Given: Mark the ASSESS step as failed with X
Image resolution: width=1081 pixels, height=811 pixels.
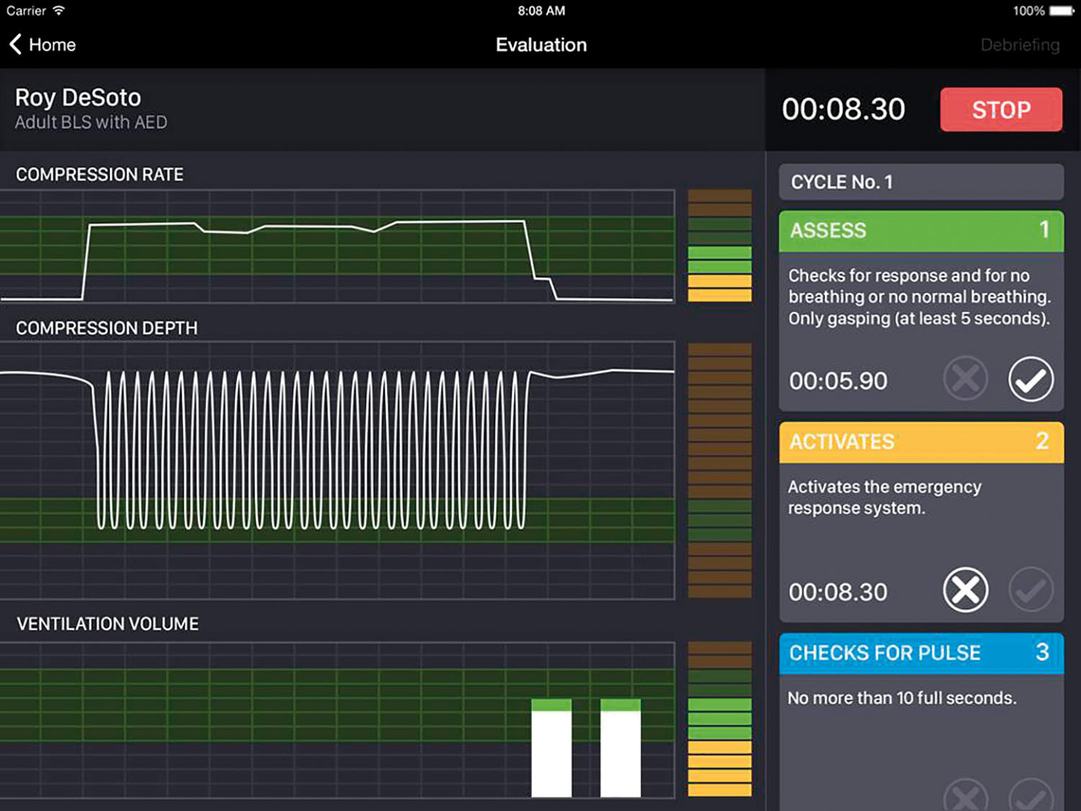Looking at the screenshot, I should (966, 378).
